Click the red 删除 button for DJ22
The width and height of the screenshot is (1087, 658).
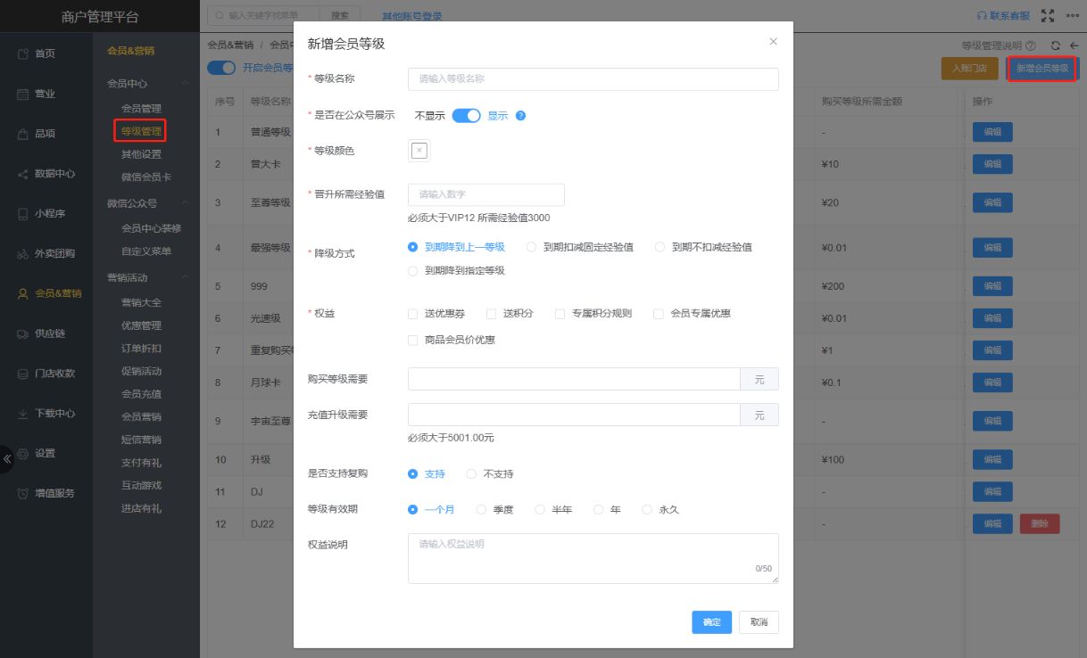pos(1040,524)
